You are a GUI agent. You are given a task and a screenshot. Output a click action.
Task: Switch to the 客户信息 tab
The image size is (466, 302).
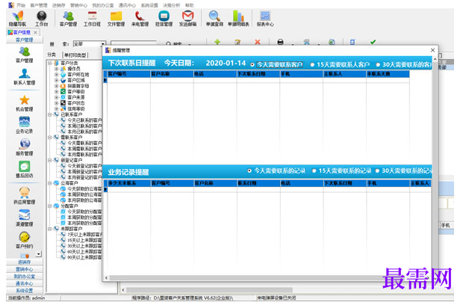click(x=21, y=32)
